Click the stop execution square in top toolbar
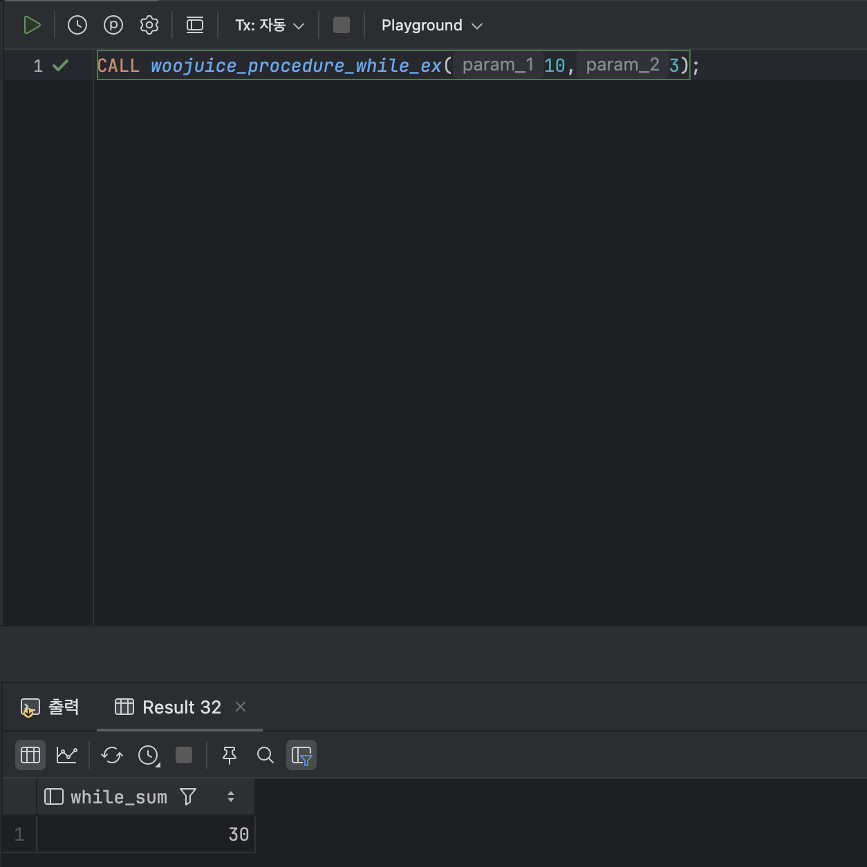Viewport: 867px width, 867px height. pyautogui.click(x=342, y=26)
